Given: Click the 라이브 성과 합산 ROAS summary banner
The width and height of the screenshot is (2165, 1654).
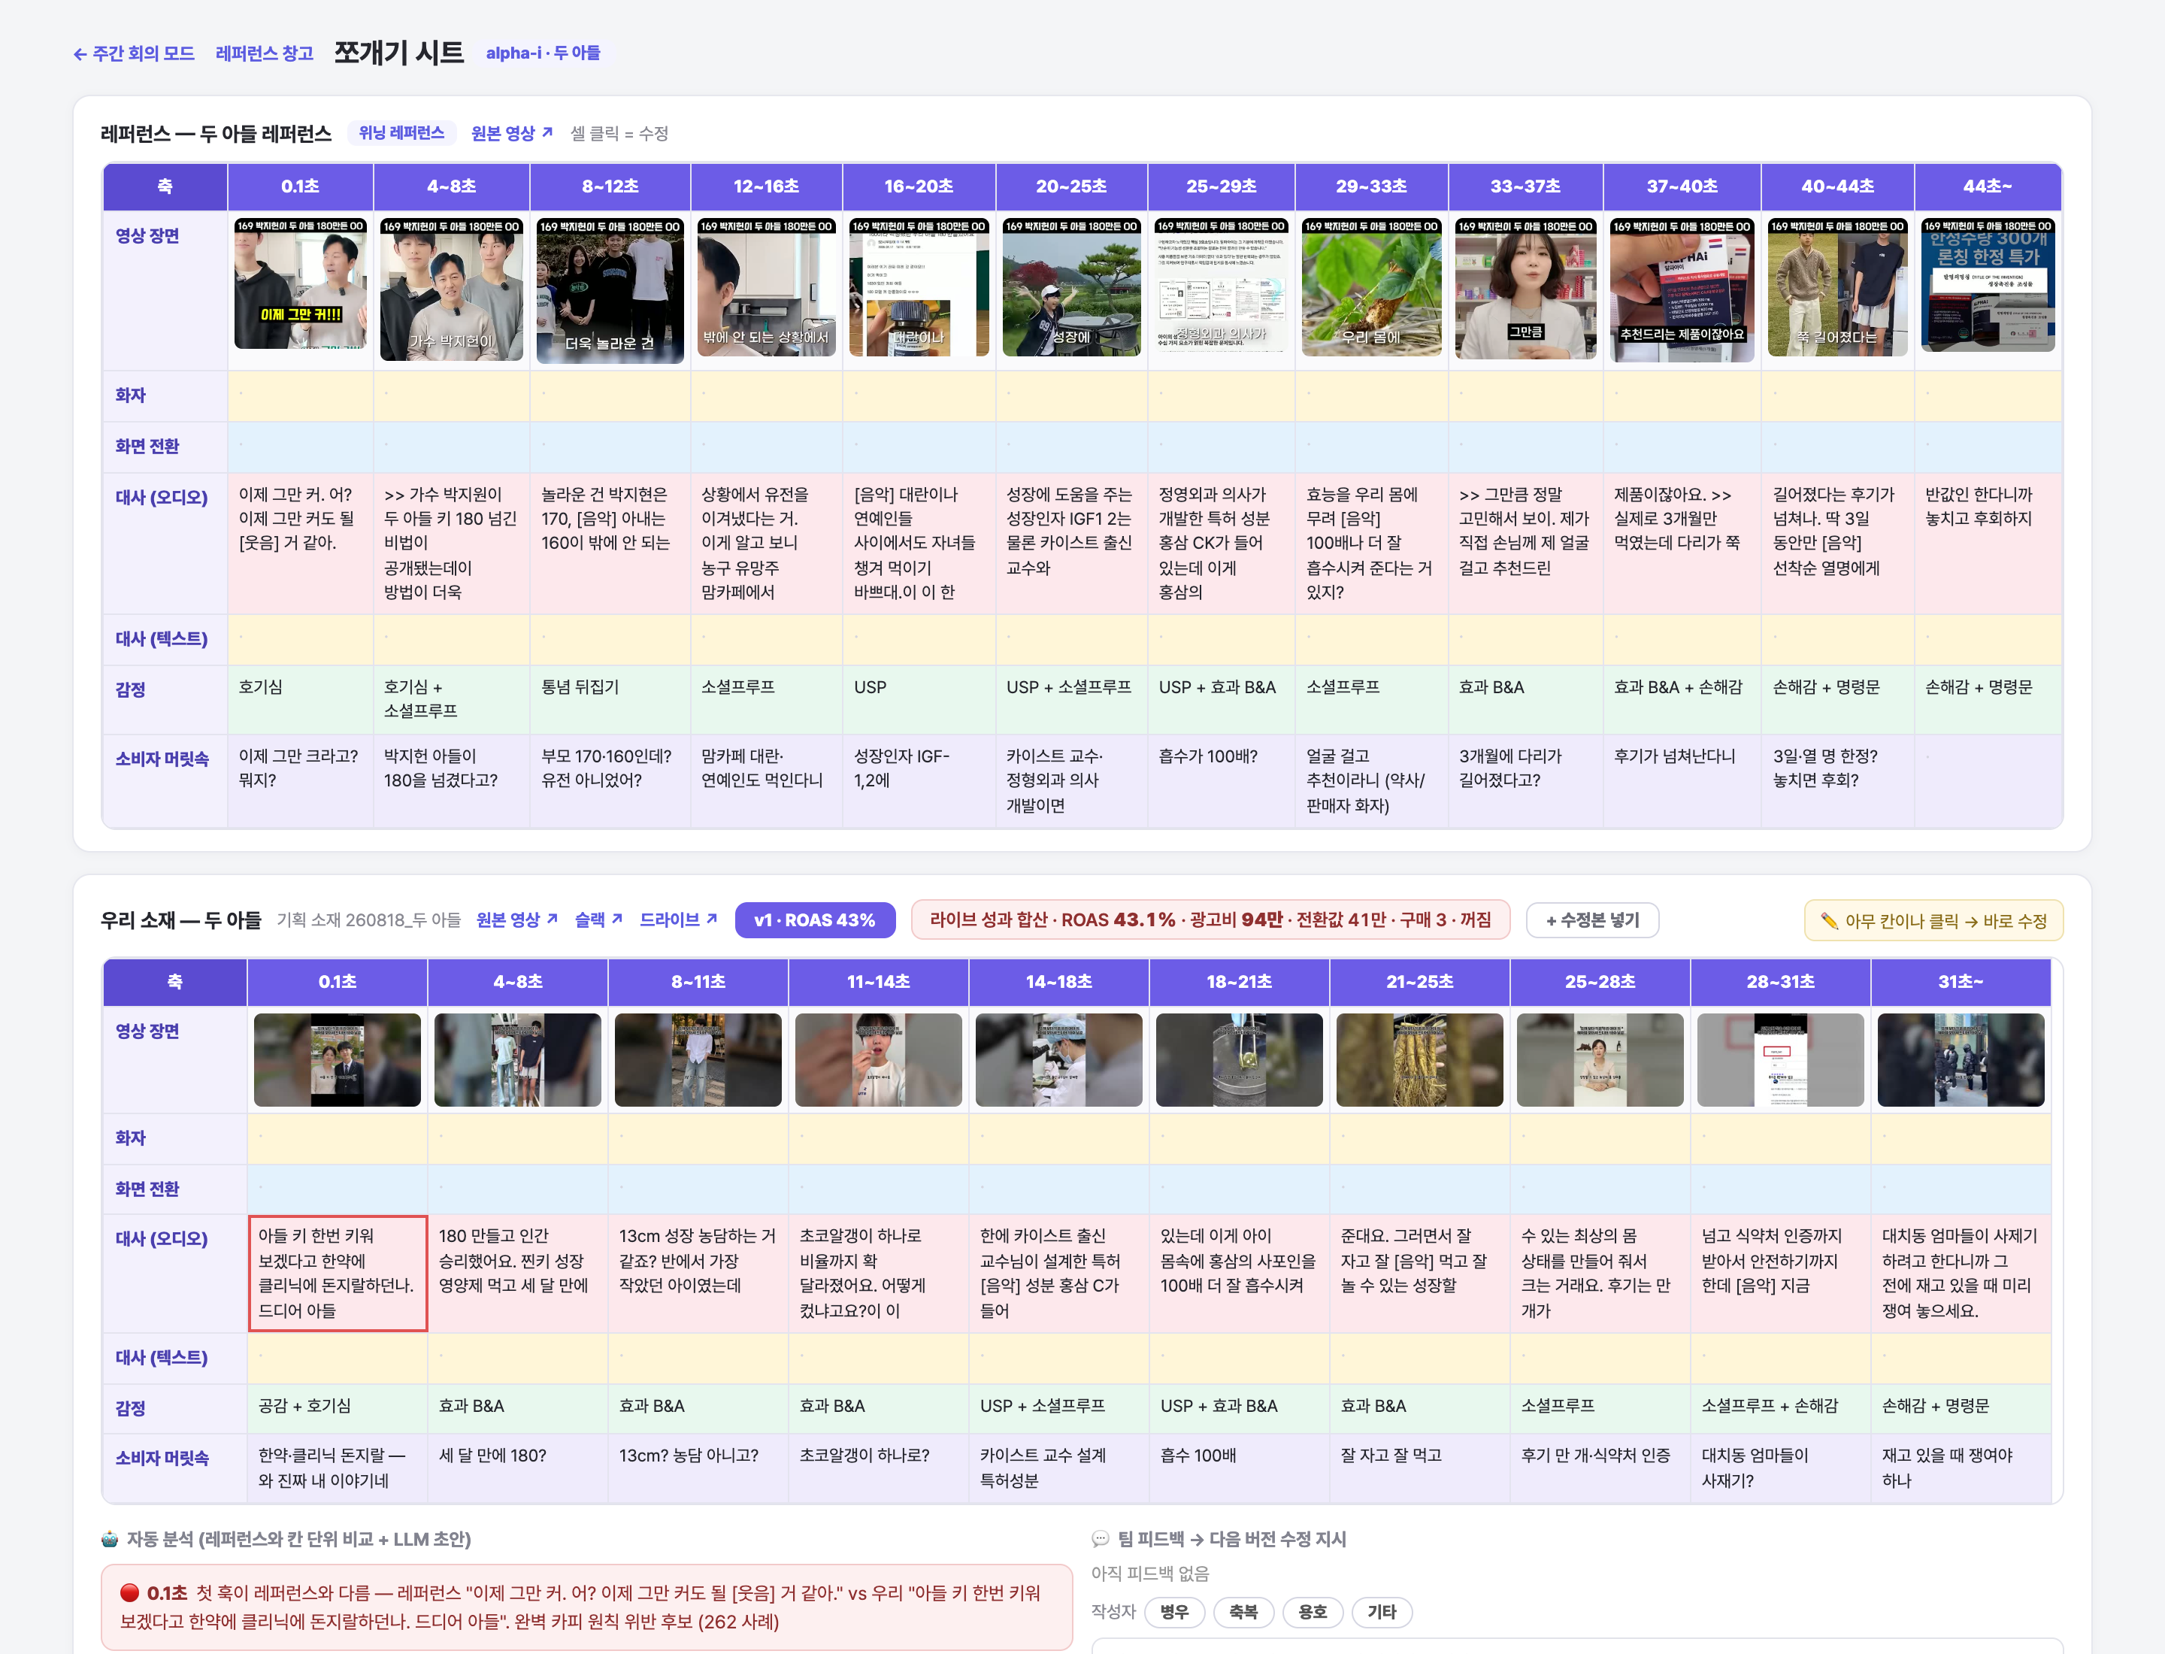Looking at the screenshot, I should (x=1210, y=919).
